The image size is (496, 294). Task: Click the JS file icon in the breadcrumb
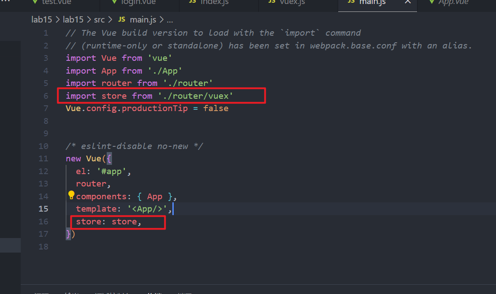(122, 20)
